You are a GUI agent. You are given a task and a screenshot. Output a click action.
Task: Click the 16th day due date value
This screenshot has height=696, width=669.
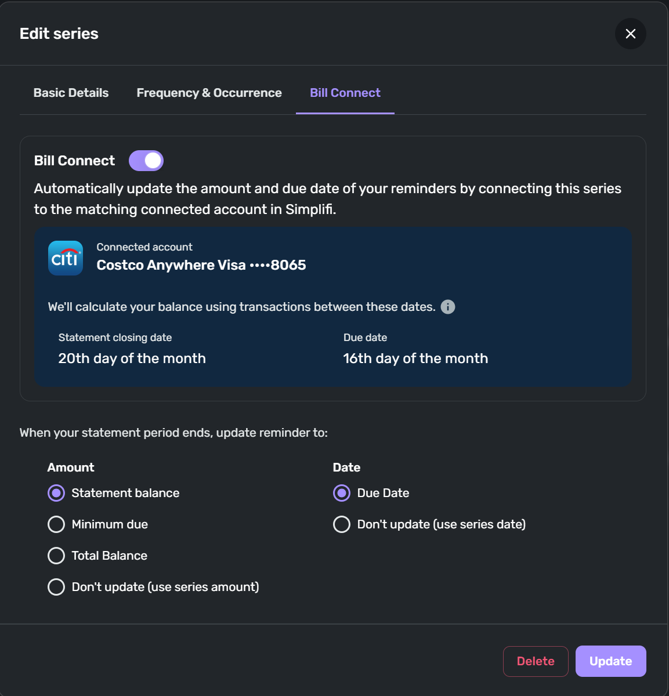pos(415,358)
